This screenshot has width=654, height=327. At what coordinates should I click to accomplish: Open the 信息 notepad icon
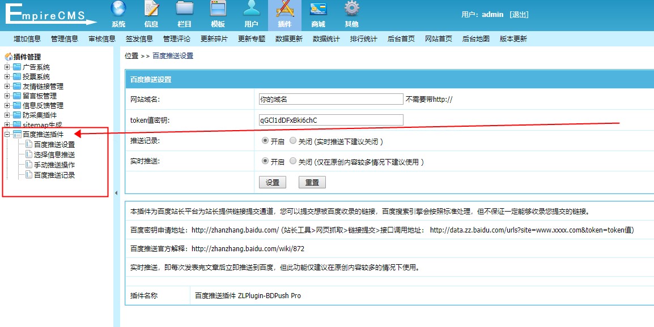tap(151, 9)
